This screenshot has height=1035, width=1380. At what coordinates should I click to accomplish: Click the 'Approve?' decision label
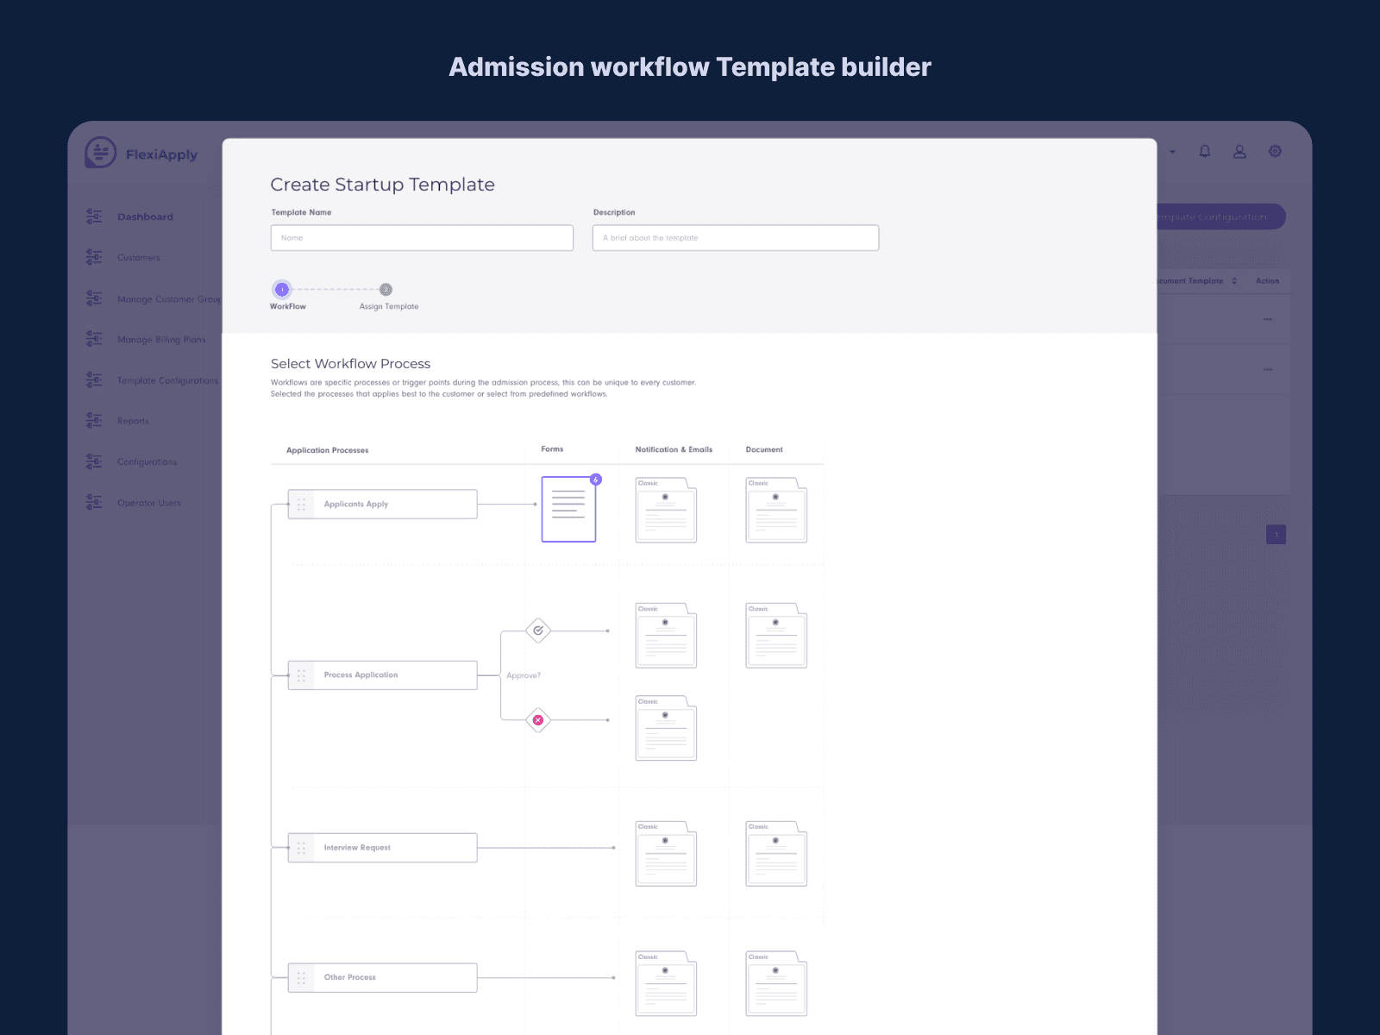click(x=524, y=675)
